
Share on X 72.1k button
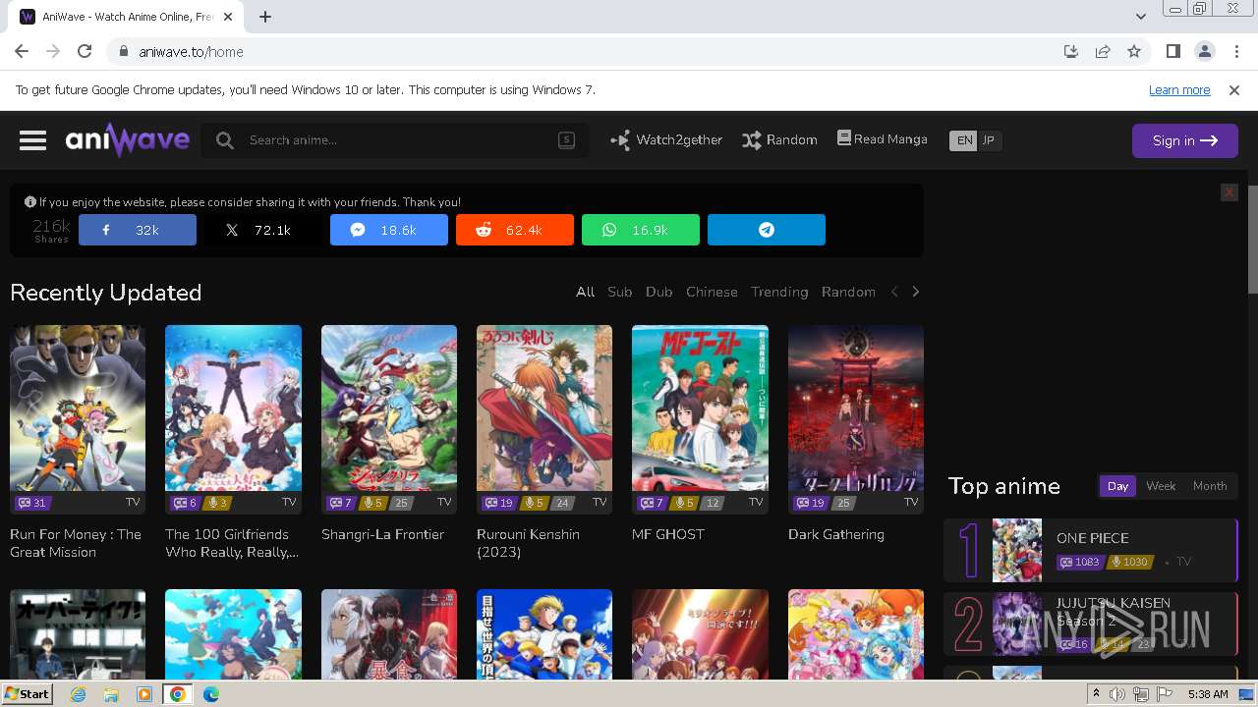[263, 230]
